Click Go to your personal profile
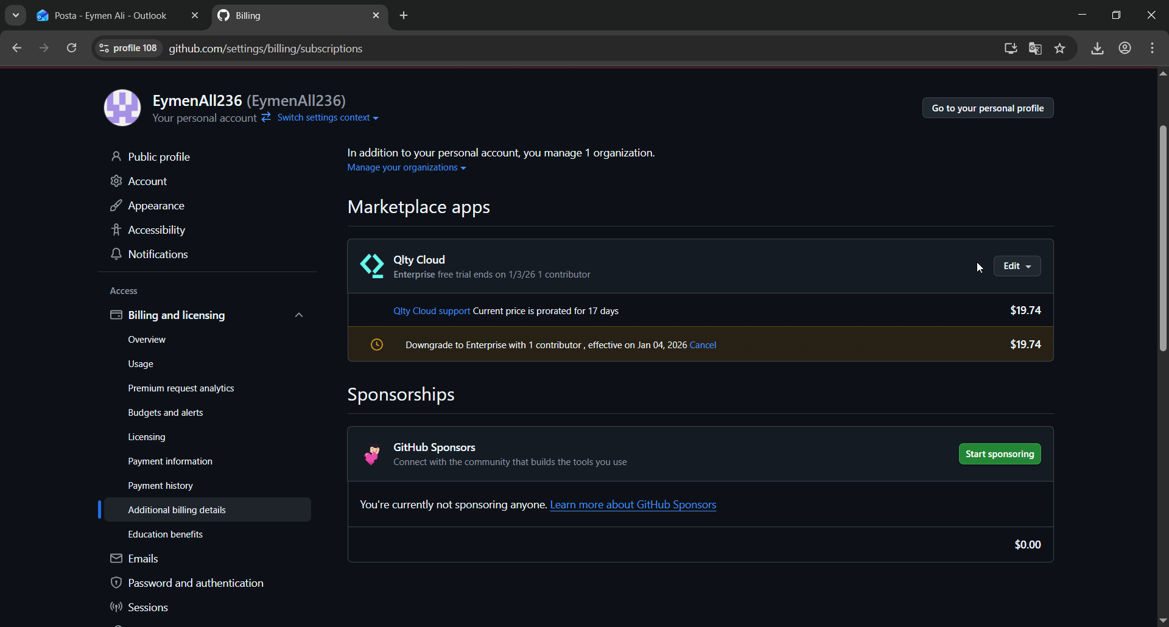This screenshot has height=627, width=1169. pyautogui.click(x=988, y=108)
